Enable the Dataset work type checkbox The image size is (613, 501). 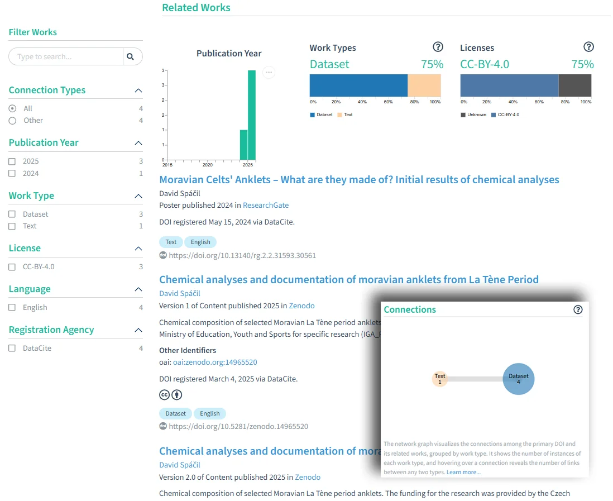click(x=12, y=214)
